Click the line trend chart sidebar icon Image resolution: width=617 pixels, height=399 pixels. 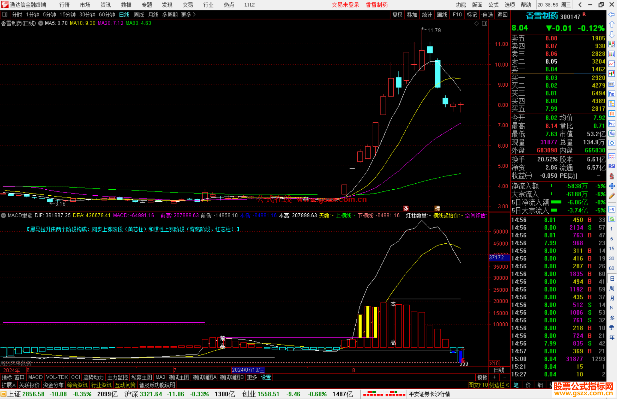(612, 64)
